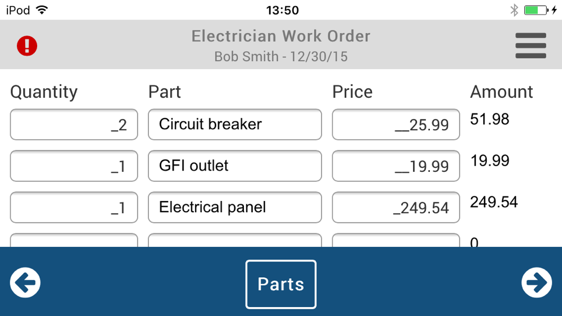Go to previous page with left arrow
The image size is (562, 316).
coord(25,283)
